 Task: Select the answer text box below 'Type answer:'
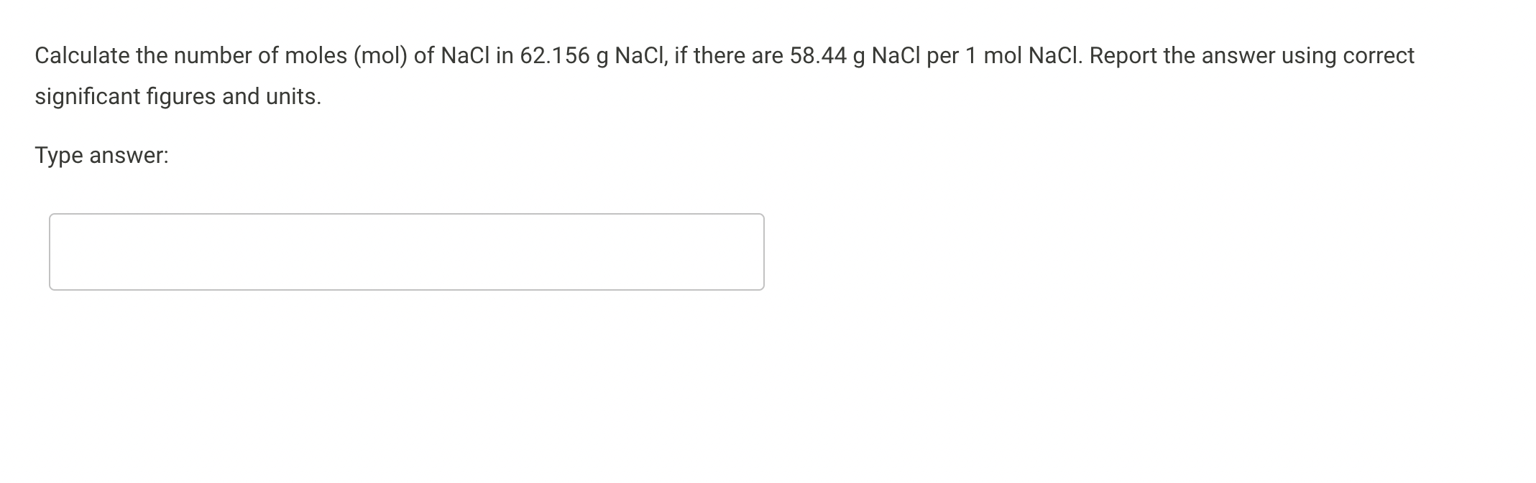click(406, 251)
